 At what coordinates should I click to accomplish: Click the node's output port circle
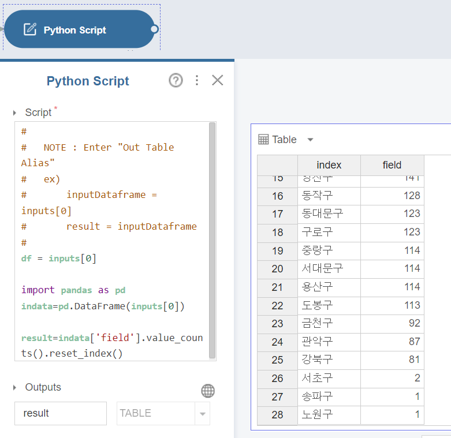point(154,29)
